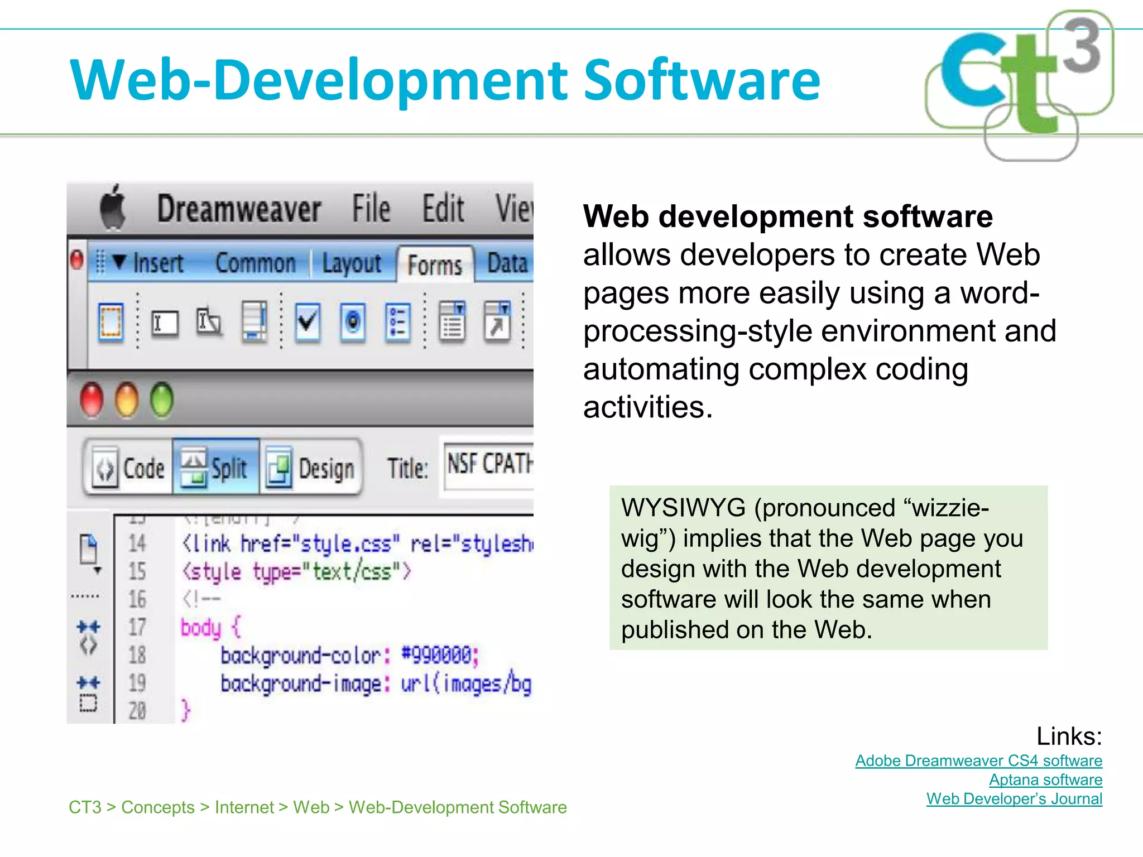Image resolution: width=1143 pixels, height=857 pixels.
Task: Click the Title input field
Action: (489, 465)
